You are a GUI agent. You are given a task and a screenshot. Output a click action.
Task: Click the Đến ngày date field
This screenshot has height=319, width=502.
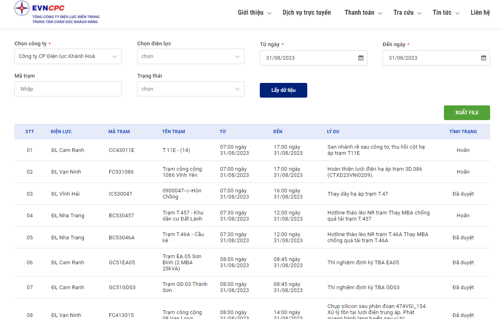click(x=436, y=58)
